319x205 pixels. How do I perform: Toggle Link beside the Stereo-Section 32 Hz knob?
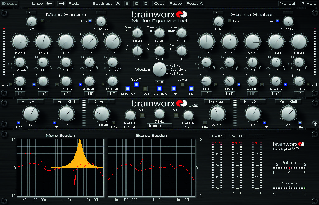(230, 21)
